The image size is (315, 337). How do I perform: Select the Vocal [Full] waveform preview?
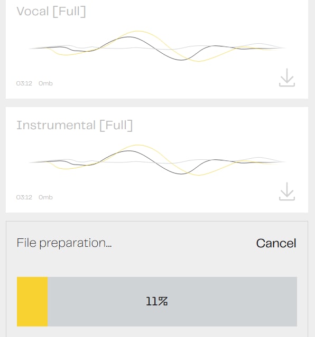157,46
